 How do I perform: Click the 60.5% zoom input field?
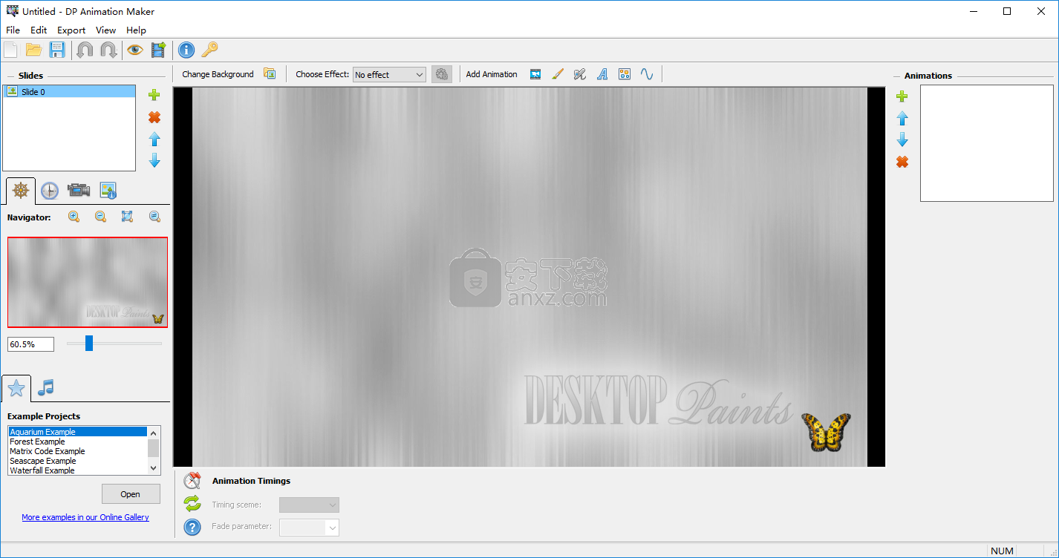pyautogui.click(x=31, y=344)
